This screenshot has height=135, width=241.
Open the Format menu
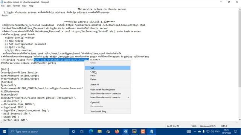(x=16, y=6)
